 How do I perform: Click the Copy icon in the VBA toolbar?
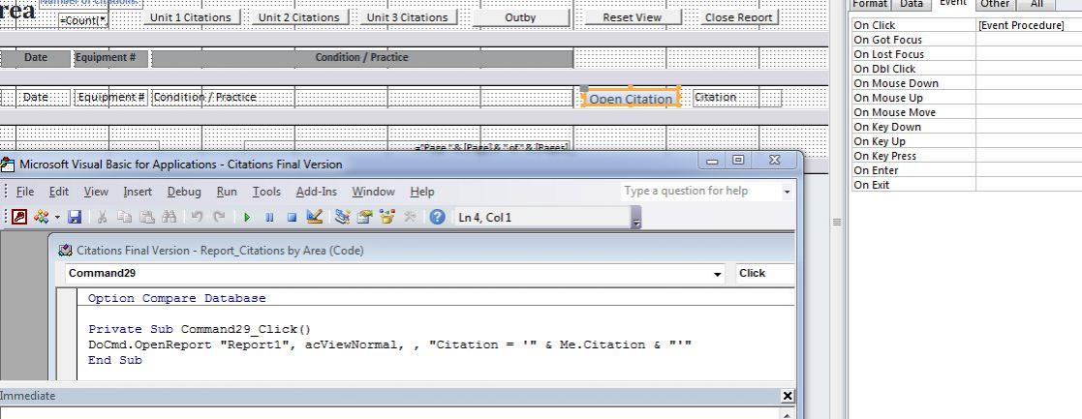click(x=124, y=217)
